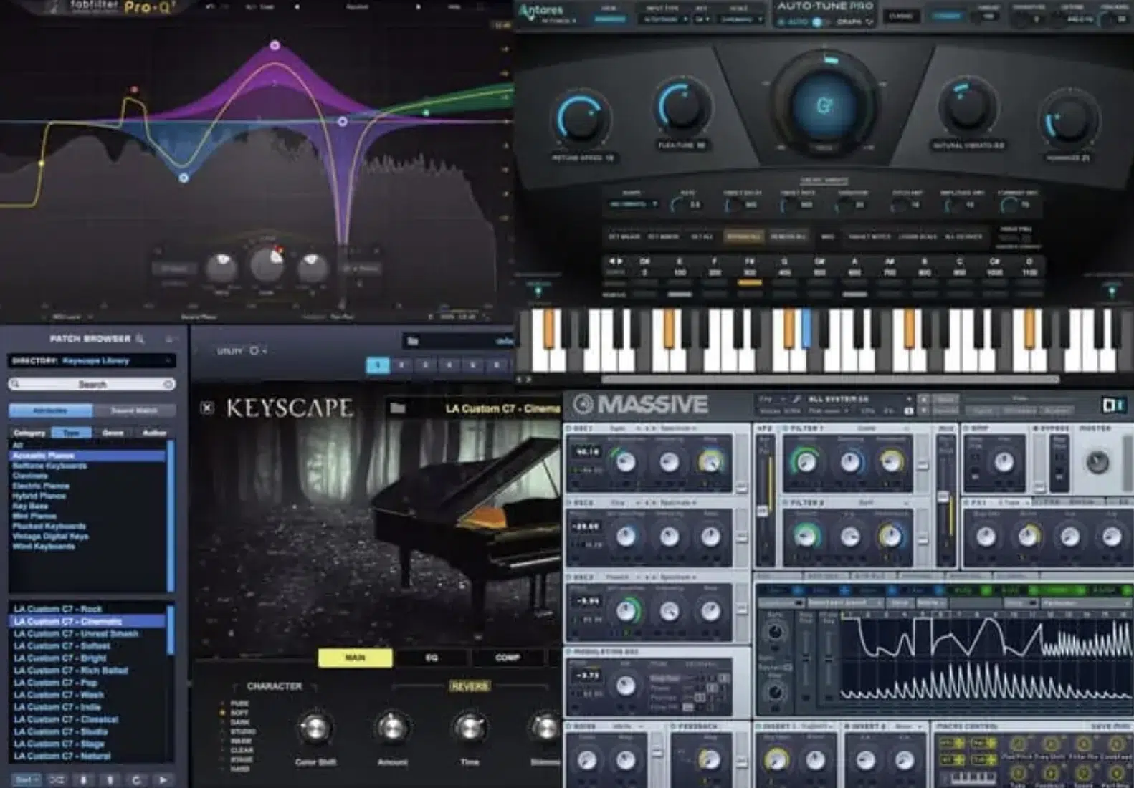Viewport: 1134px width, 788px height.
Task: Open Auto-Tune Input Type dropdown
Action: point(664,19)
